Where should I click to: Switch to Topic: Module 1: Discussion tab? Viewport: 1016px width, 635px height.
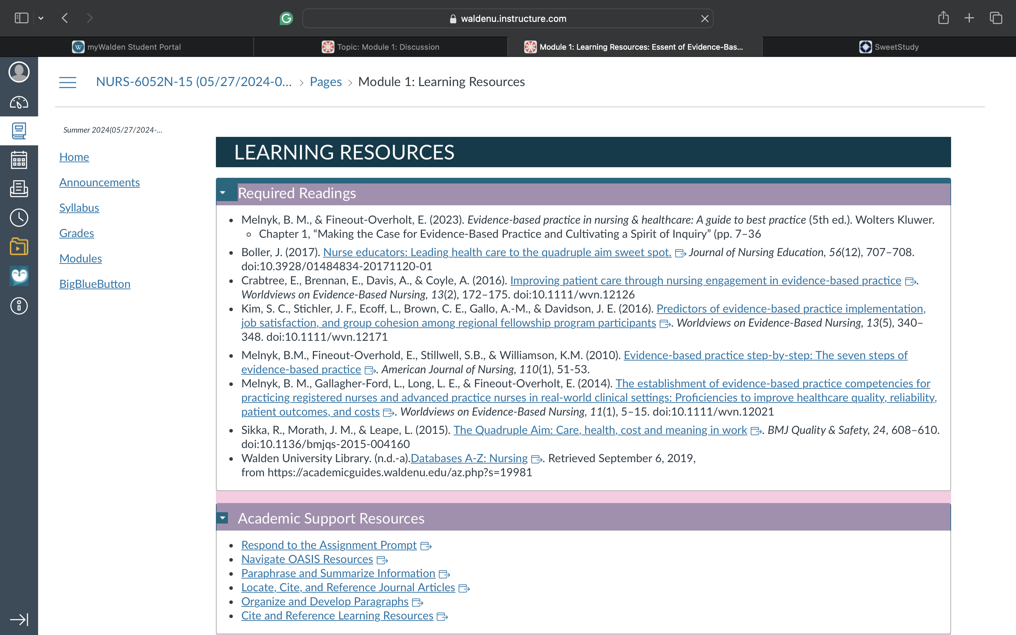[381, 47]
